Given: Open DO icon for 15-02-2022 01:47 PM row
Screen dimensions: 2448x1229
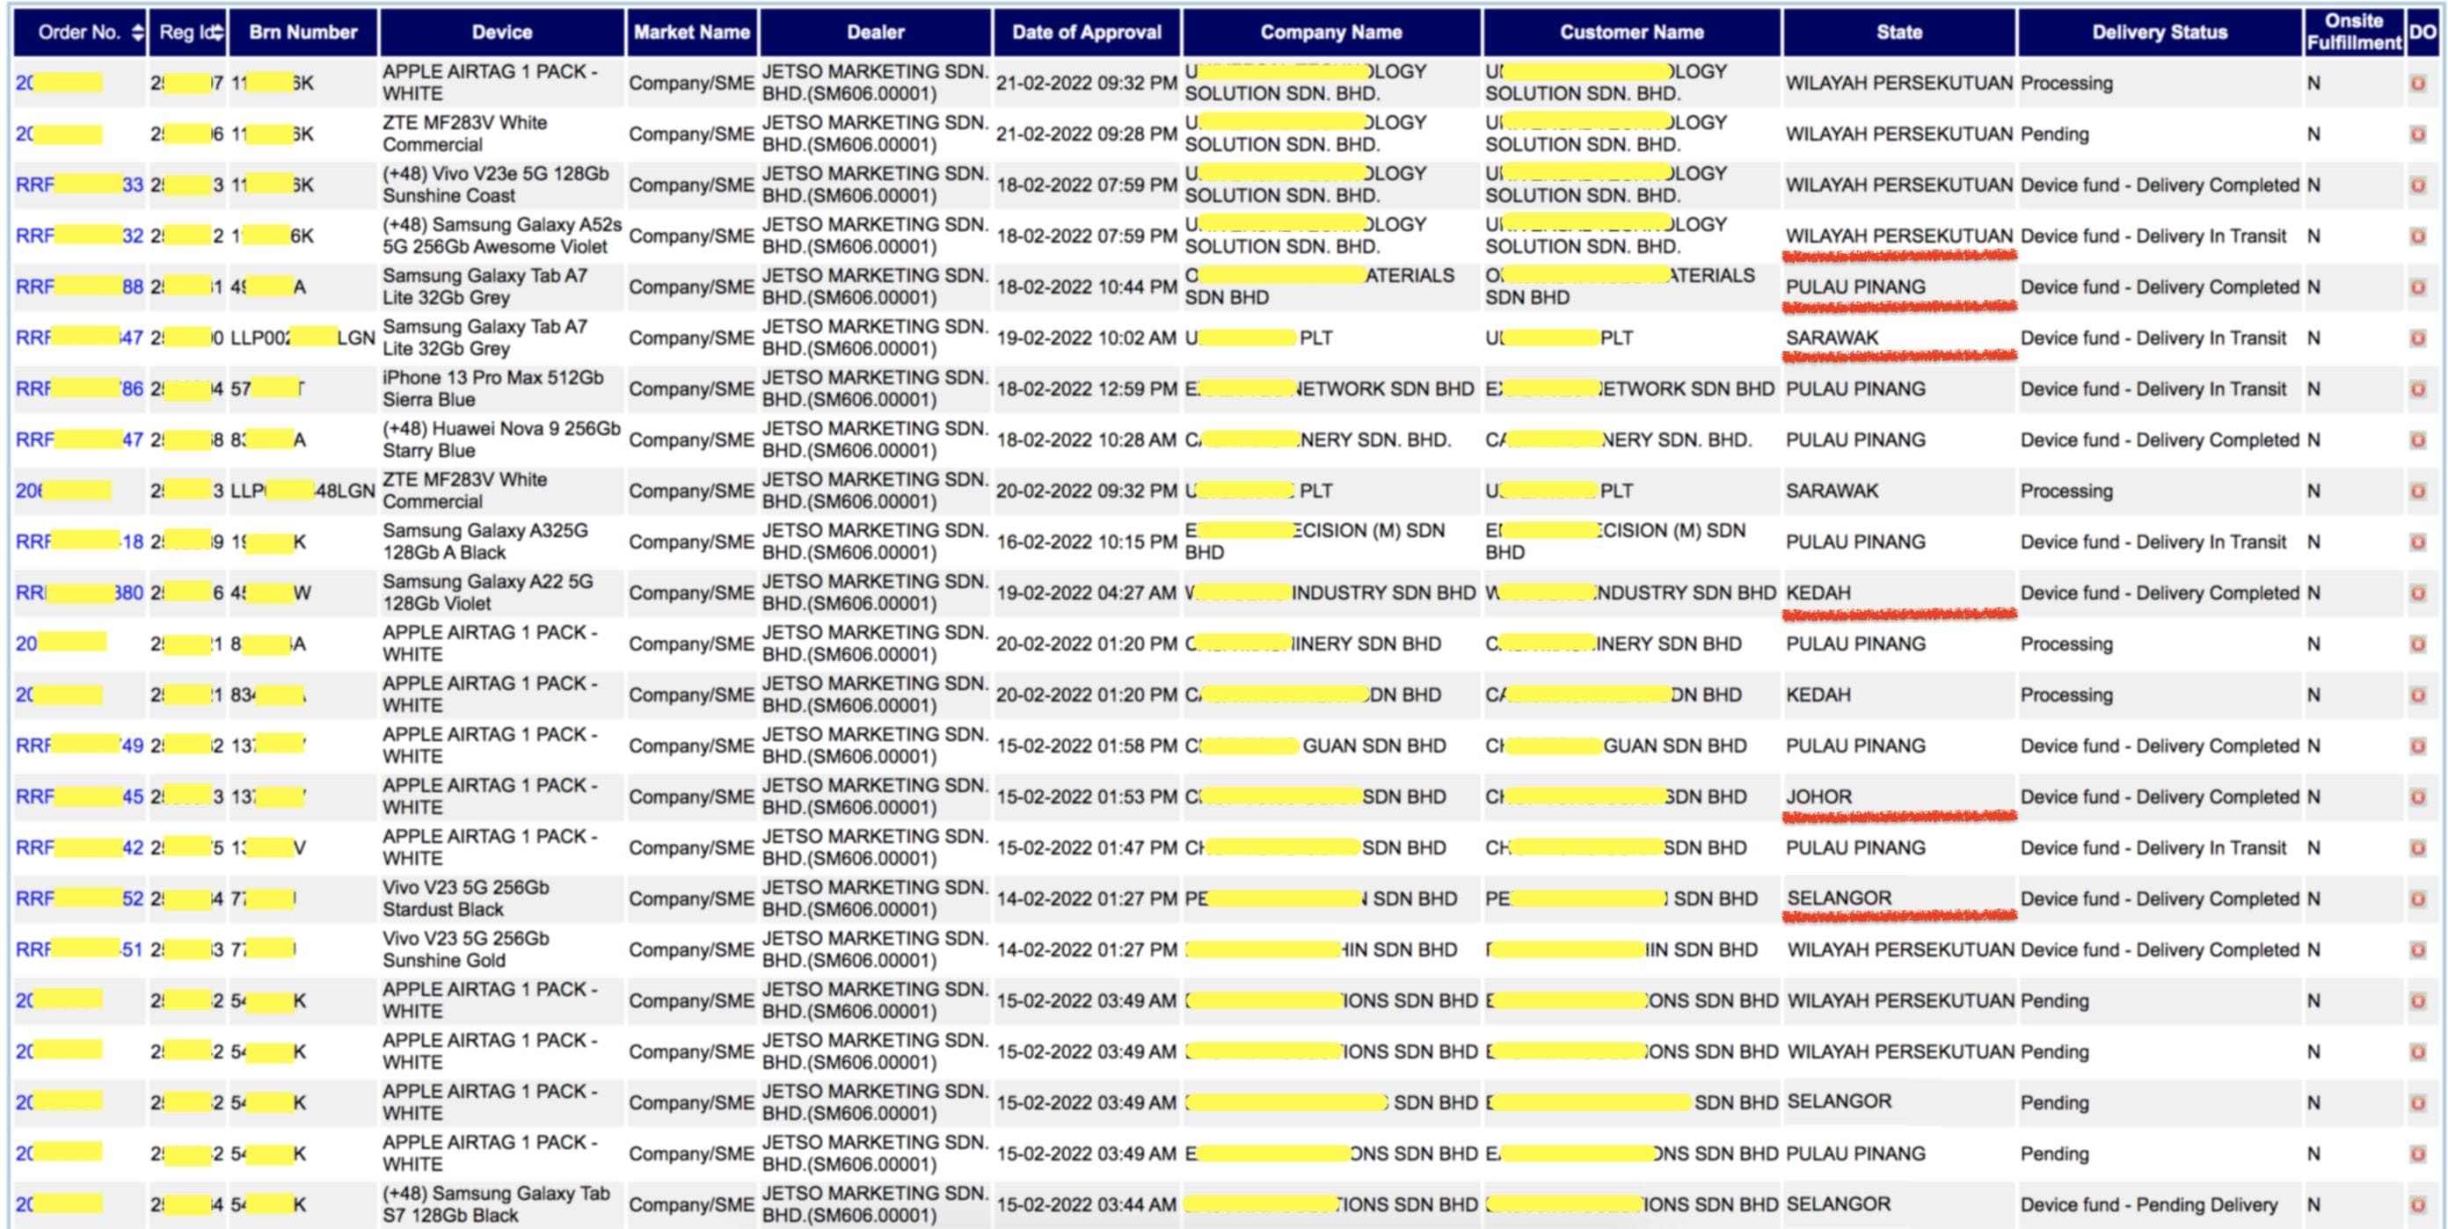Looking at the screenshot, I should coord(2418,848).
